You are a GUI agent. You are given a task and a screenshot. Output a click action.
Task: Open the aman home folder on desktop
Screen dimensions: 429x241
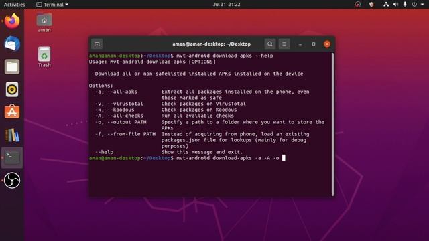pos(44,23)
